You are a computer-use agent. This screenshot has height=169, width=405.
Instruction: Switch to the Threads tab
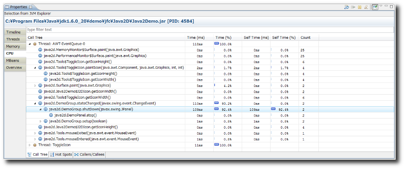click(15, 39)
